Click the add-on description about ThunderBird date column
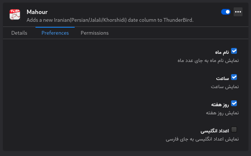 click(110, 20)
